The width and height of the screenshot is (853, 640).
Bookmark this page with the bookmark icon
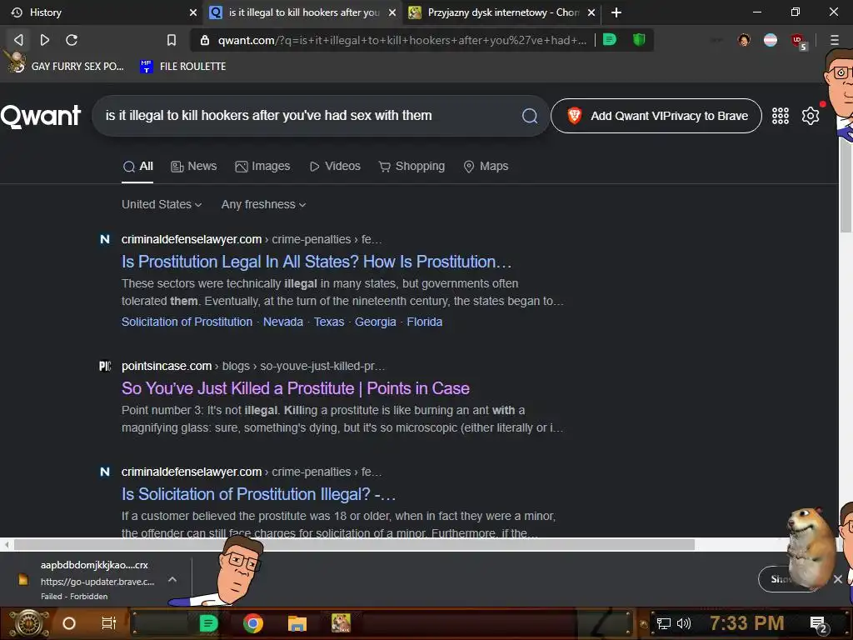tap(172, 40)
